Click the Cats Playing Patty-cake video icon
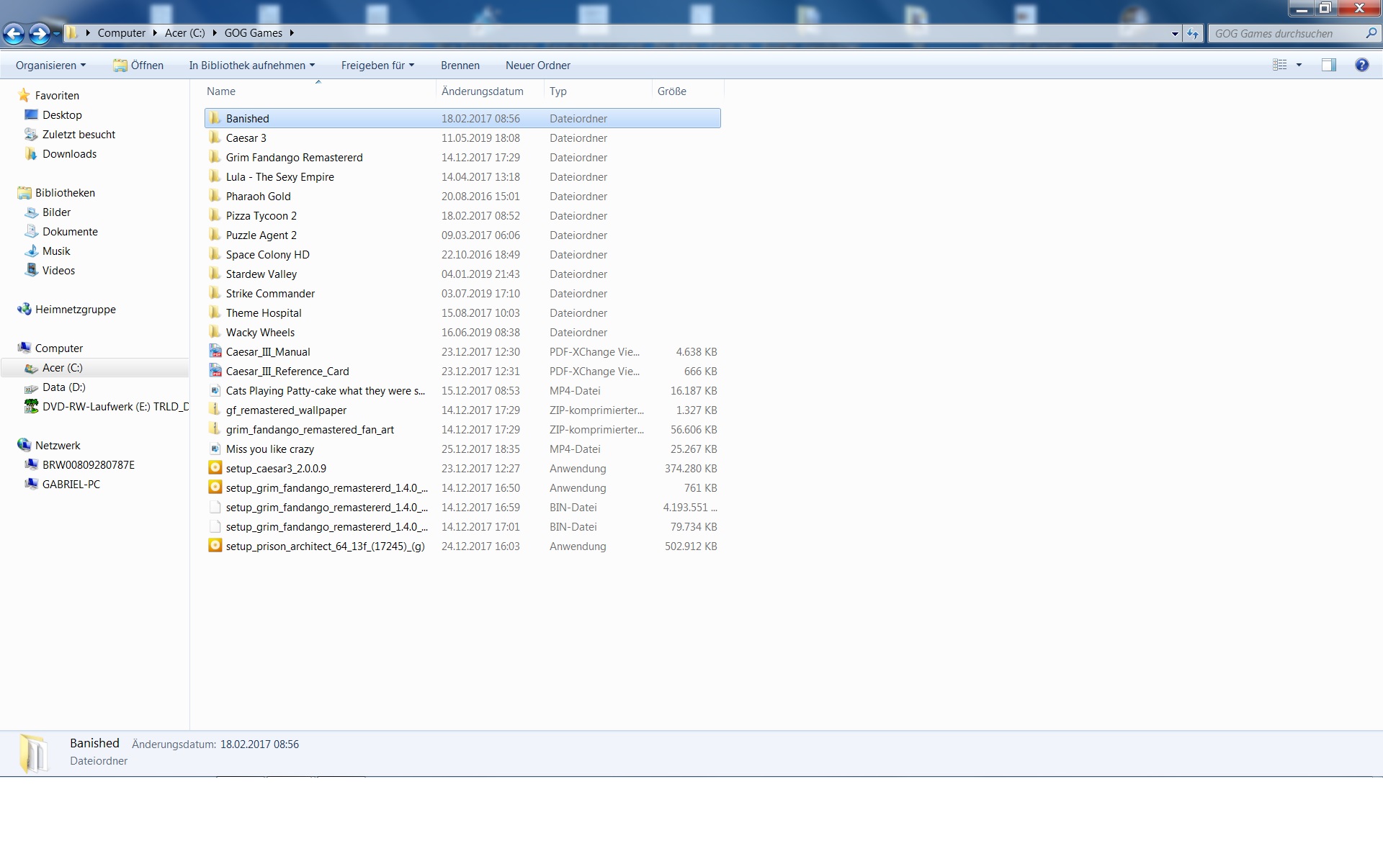The image size is (1383, 864). pos(215,390)
